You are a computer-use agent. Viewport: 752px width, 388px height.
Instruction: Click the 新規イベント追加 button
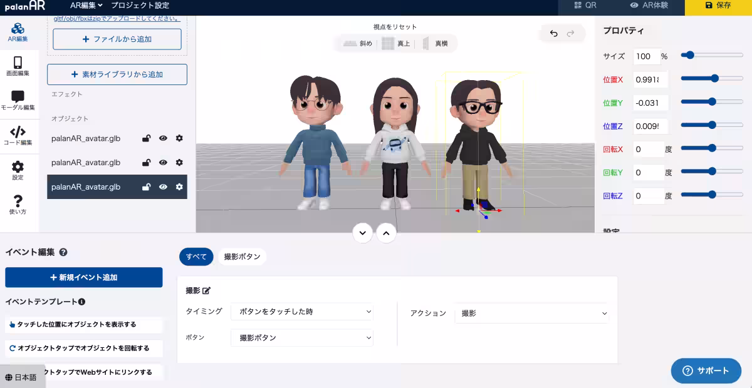click(x=83, y=277)
